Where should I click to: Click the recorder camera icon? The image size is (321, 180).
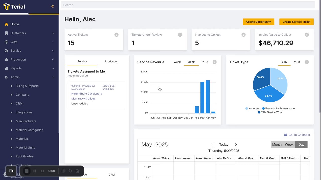pyautogui.click(x=11, y=171)
